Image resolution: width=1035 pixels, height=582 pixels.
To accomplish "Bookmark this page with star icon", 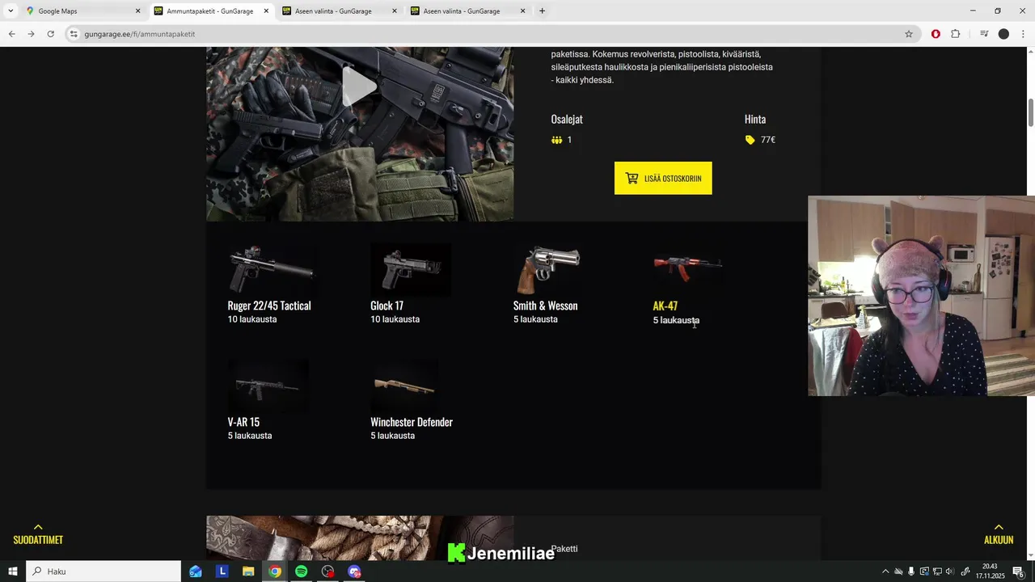I will tap(909, 34).
